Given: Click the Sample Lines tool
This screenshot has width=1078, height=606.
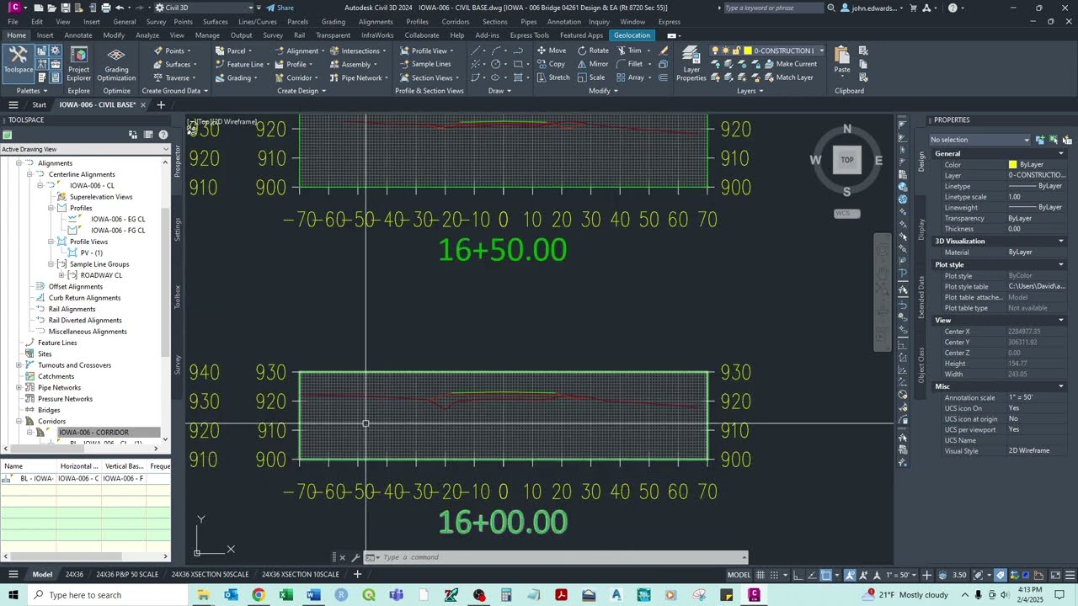Looking at the screenshot, I should (x=425, y=64).
